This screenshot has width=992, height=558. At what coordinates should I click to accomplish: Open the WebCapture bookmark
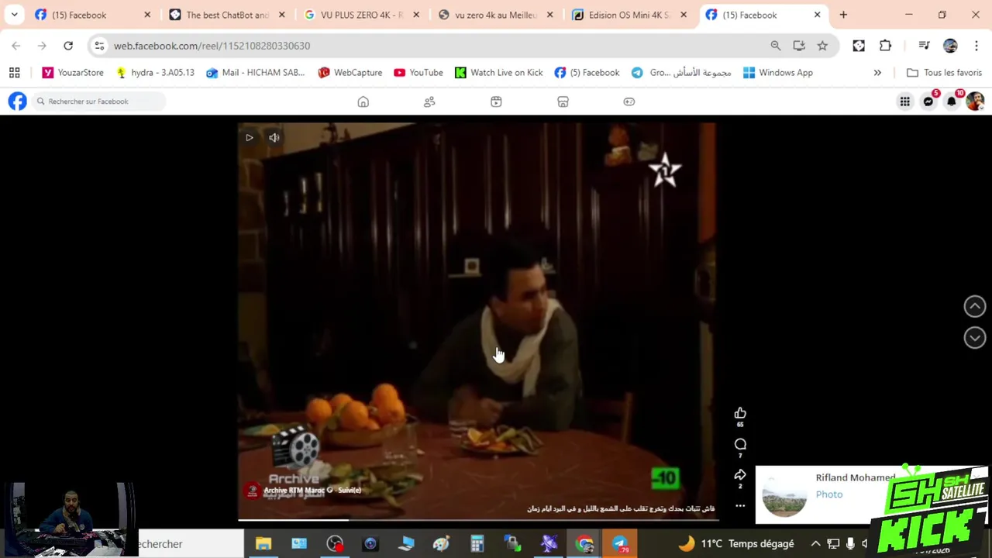[x=350, y=73]
